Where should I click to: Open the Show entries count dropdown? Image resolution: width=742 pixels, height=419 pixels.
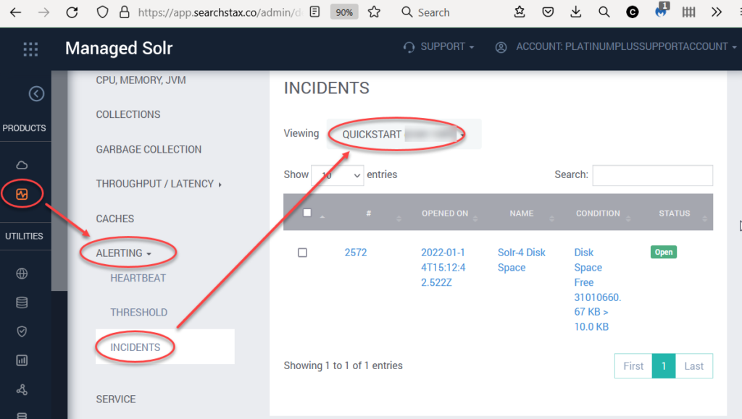(338, 175)
